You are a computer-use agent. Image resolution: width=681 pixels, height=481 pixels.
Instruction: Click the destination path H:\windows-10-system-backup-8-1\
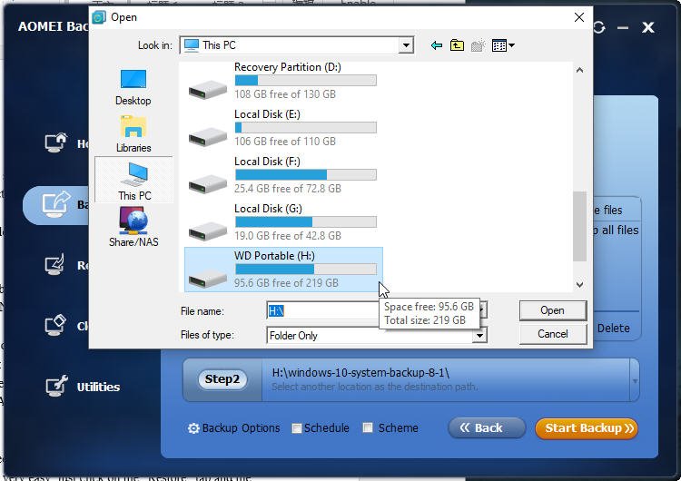pos(360,372)
